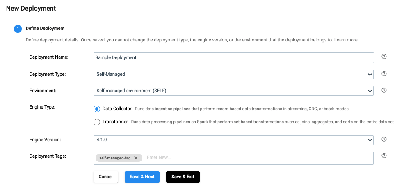Open the Learn more link
The width and height of the screenshot is (404, 188).
point(345,40)
